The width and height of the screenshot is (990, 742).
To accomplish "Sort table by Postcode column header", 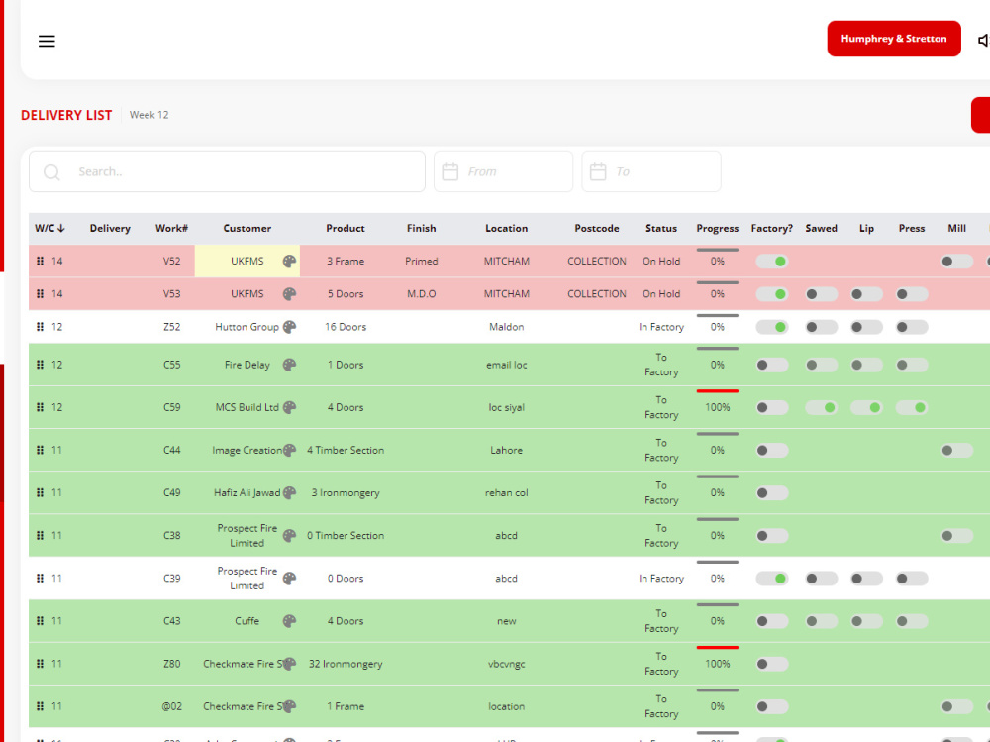I will click(x=597, y=228).
